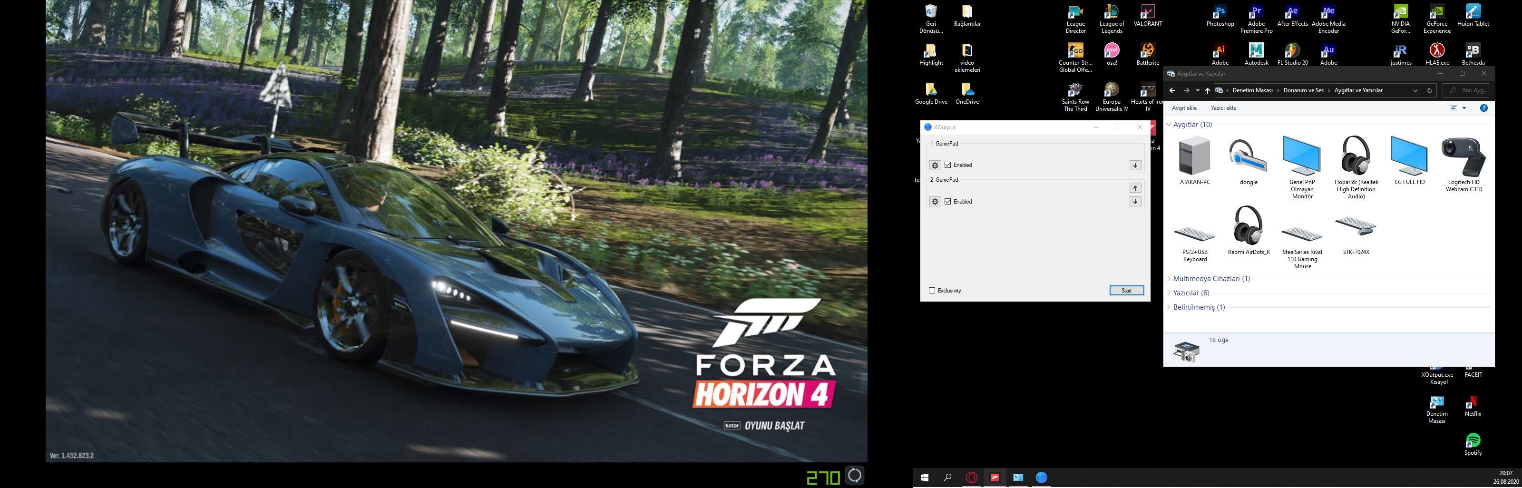Switch to XOutput on the taskbar
This screenshot has height=488, width=1522.
pos(1042,478)
